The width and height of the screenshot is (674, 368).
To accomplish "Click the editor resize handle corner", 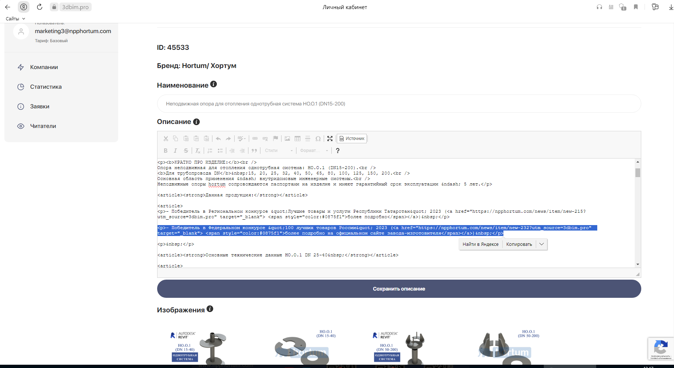I will [x=638, y=274].
